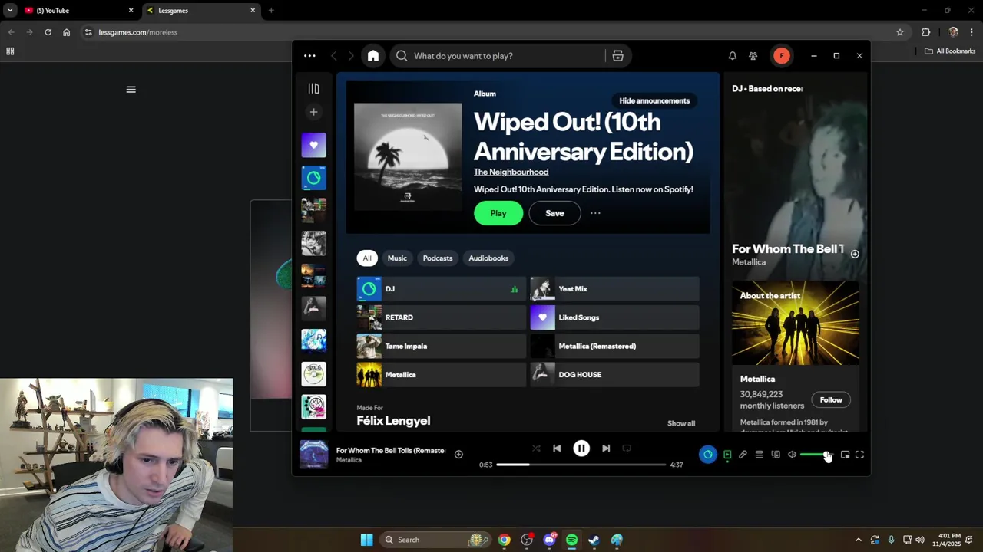Reload the Lessgames page
This screenshot has height=552, width=983.
click(x=48, y=32)
